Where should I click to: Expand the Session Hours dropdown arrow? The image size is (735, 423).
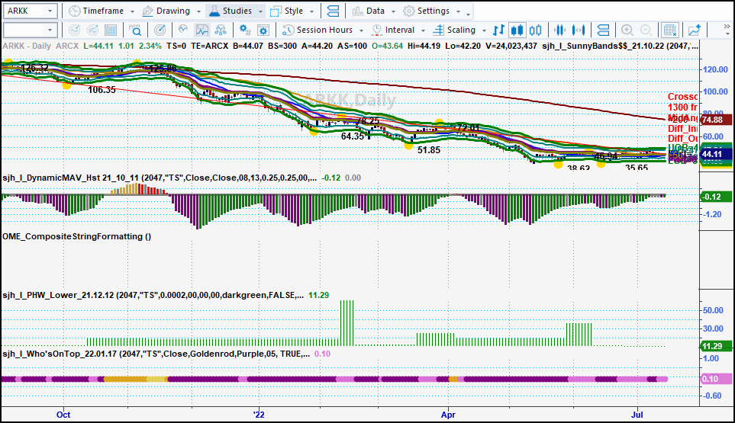[361, 30]
